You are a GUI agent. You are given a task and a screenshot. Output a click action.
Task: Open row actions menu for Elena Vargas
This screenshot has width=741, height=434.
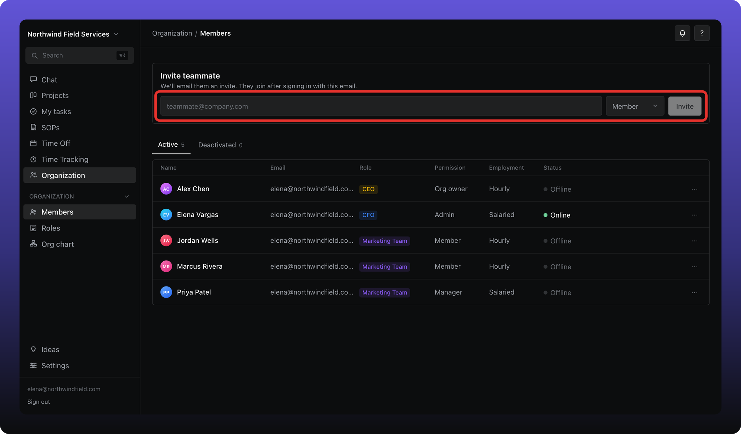[694, 215]
